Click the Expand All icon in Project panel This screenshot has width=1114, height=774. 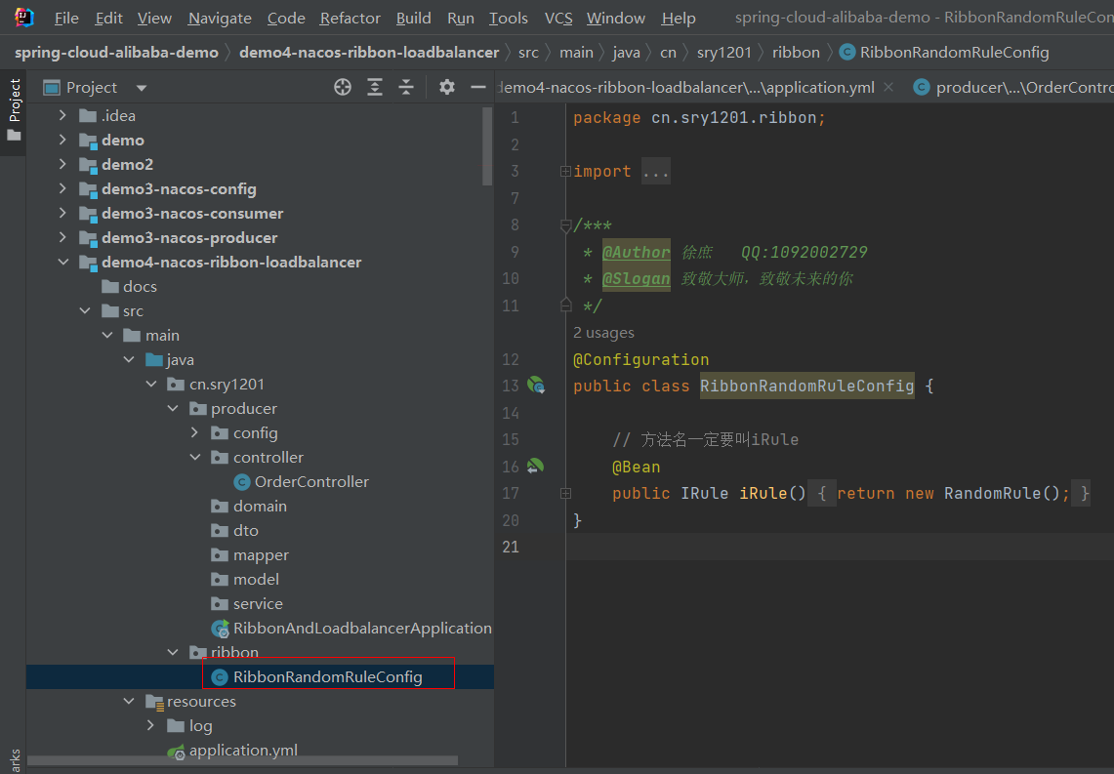375,88
